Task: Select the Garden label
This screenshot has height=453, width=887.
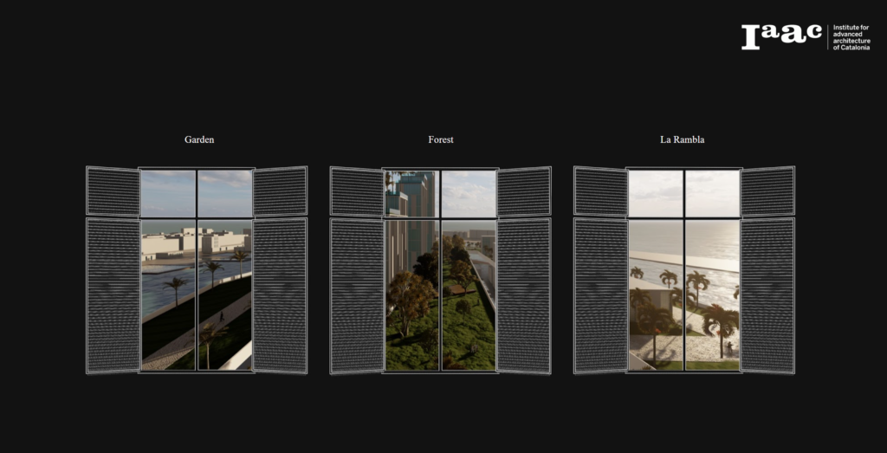Action: click(199, 139)
